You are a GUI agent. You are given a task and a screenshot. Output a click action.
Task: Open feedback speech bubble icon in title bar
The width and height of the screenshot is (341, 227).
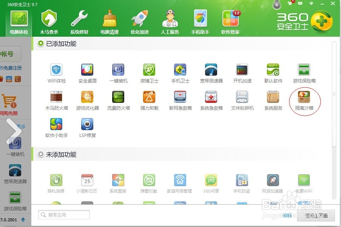tap(300, 3)
